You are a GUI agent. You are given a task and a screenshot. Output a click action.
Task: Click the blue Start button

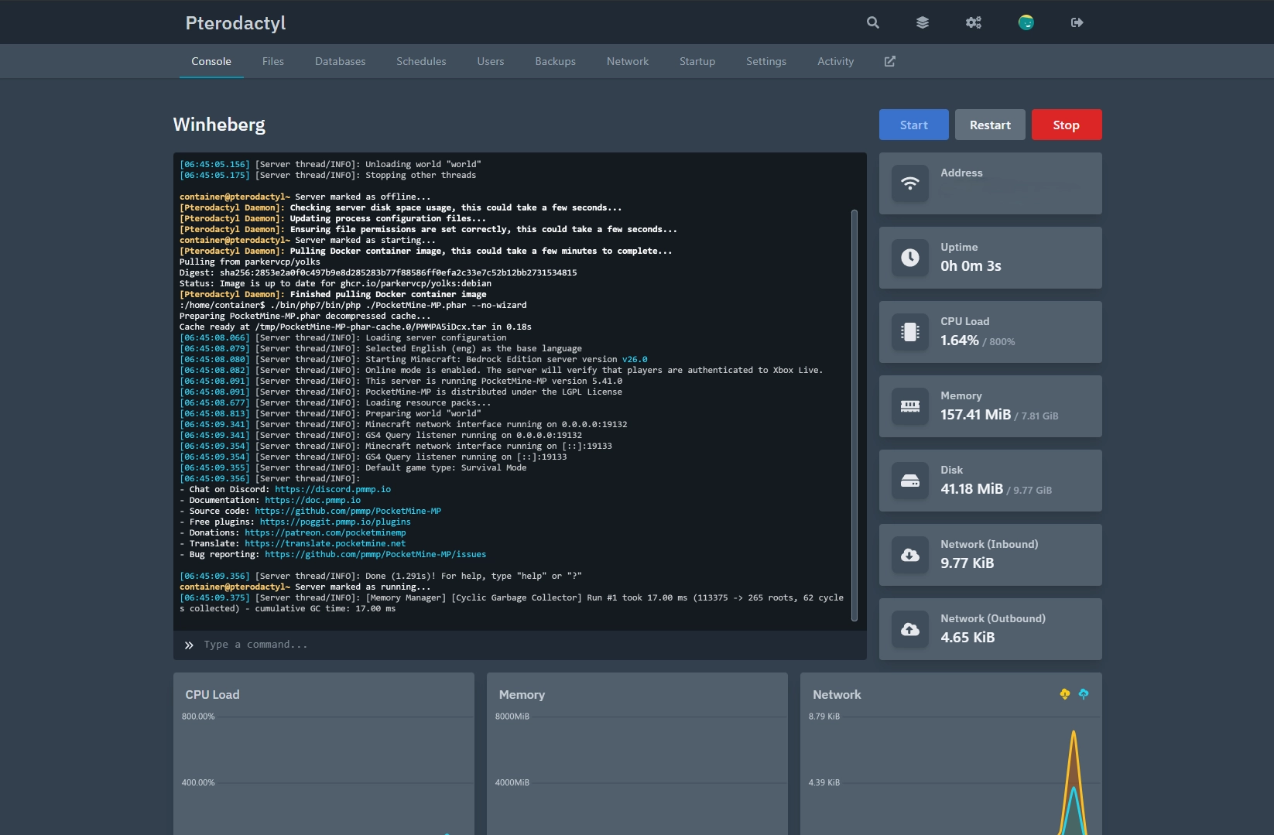coord(913,125)
